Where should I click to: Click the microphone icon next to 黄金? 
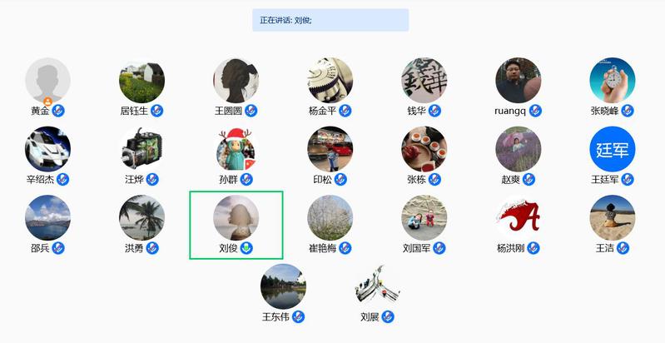click(58, 111)
